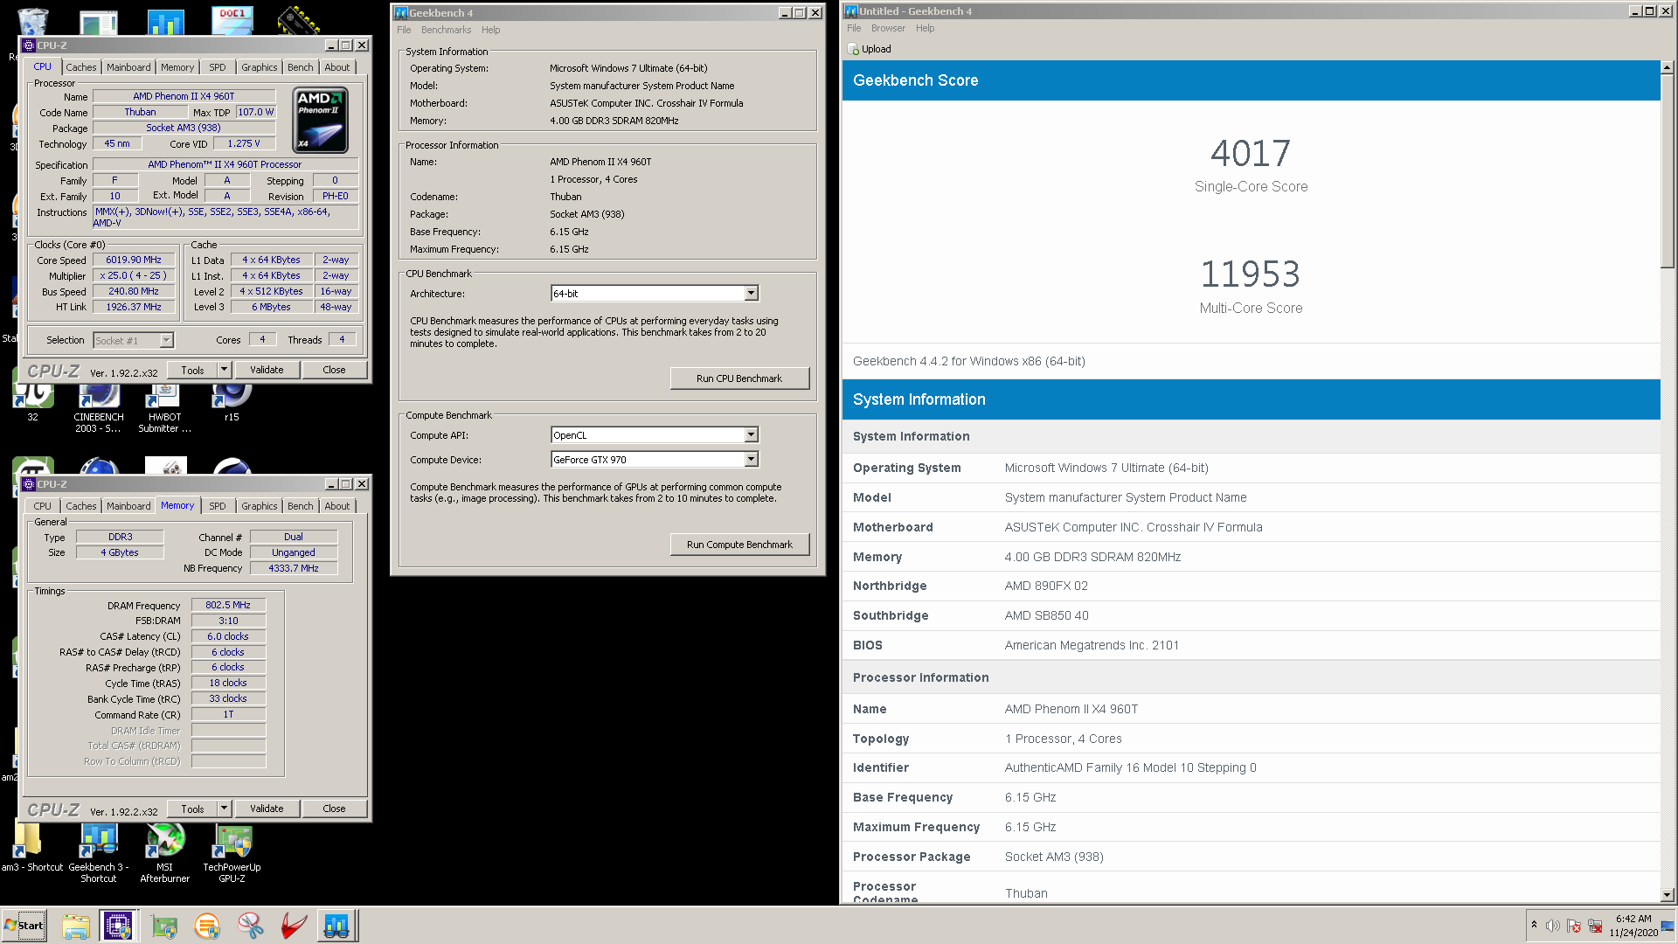Click Tools button in the upper CPU-Z window
Viewport: 1678px width, 944px height.
click(192, 370)
